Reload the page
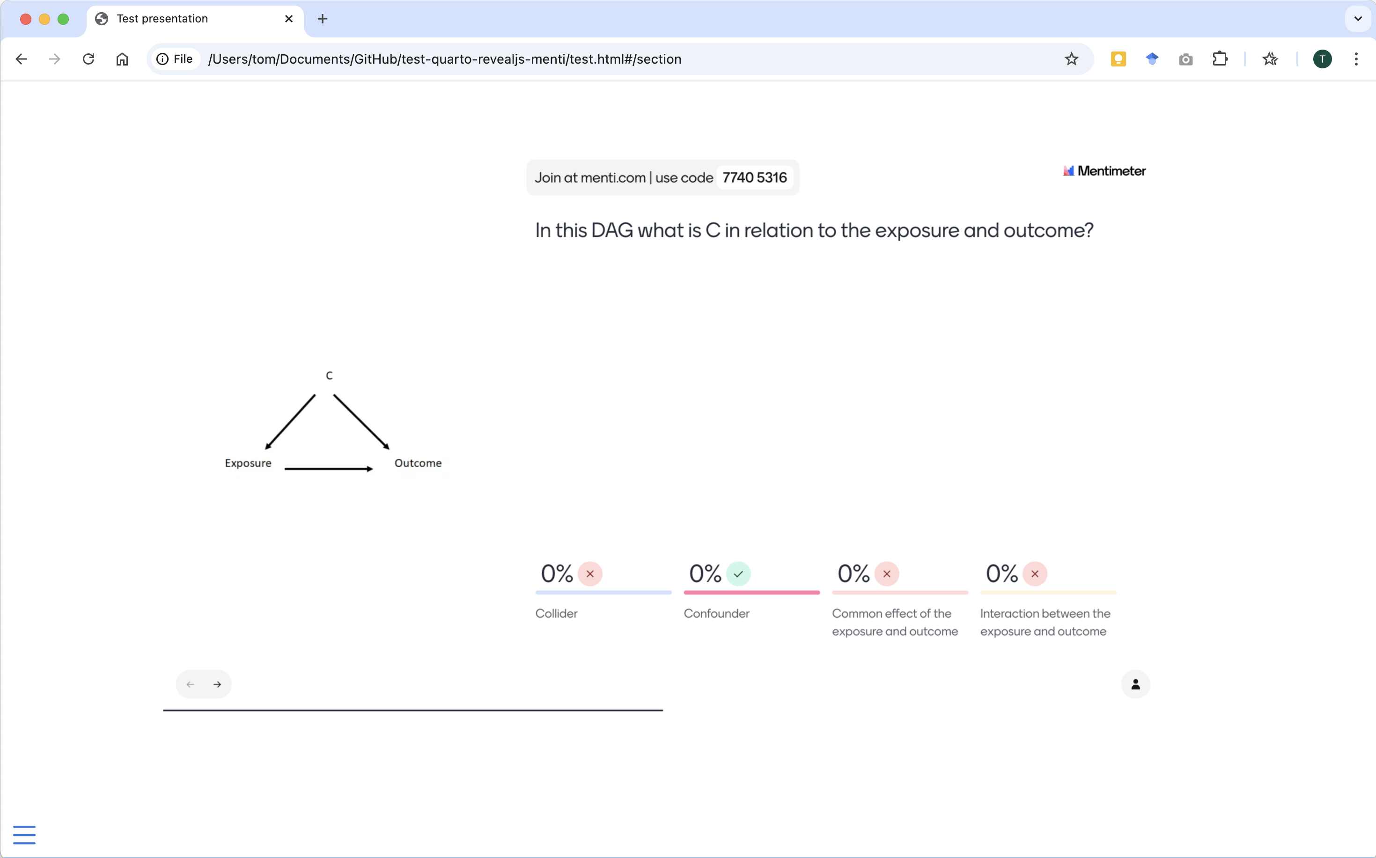The width and height of the screenshot is (1376, 858). [88, 59]
